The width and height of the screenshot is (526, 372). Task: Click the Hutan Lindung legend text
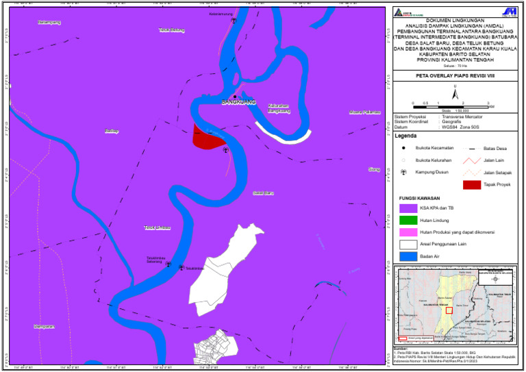point(434,221)
